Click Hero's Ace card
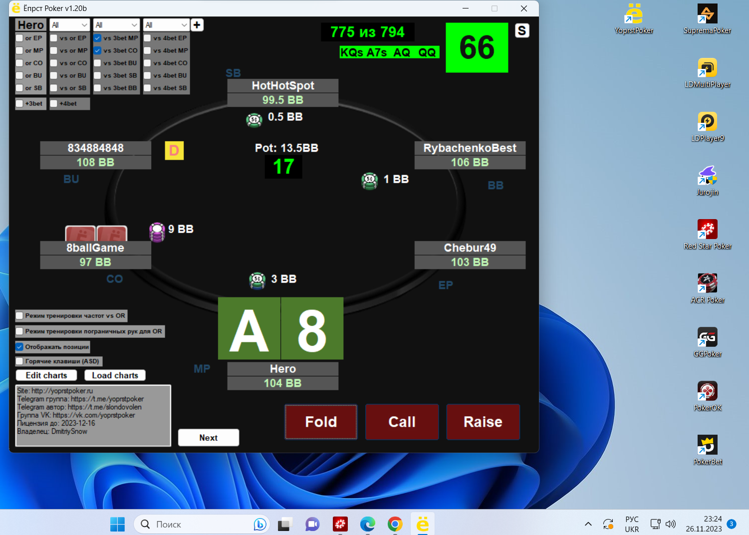The height and width of the screenshot is (535, 749). 250,328
